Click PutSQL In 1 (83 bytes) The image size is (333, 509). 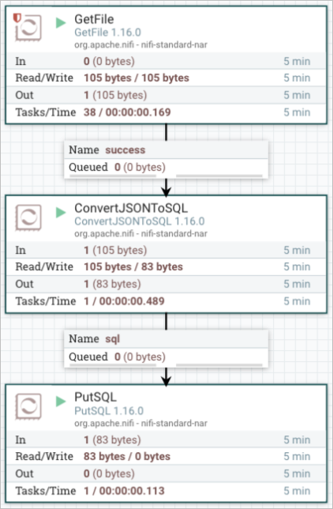pos(112,440)
